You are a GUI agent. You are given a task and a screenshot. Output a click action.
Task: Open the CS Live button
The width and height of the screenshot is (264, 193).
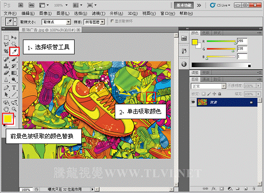(x=220, y=5)
